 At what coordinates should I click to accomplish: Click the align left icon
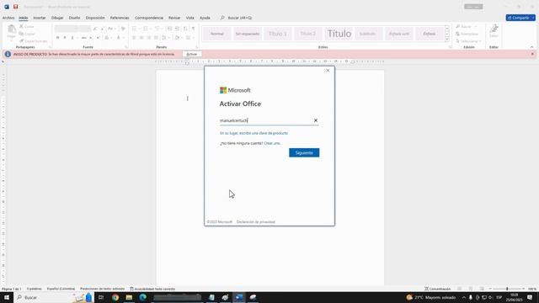(134, 37)
